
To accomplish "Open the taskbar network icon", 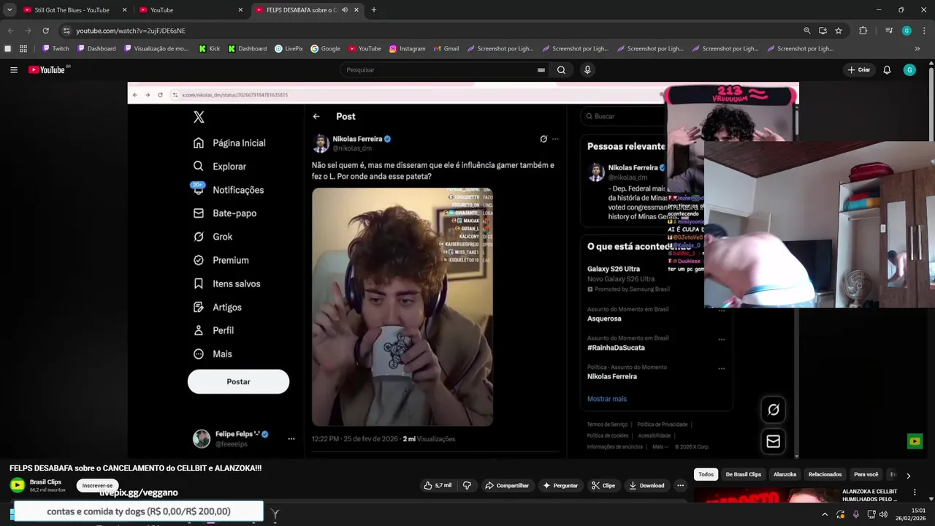I will 870,514.
